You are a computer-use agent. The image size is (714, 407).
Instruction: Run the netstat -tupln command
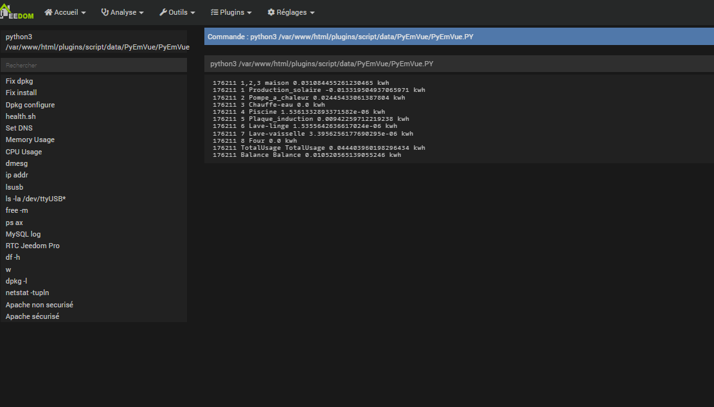tap(27, 293)
